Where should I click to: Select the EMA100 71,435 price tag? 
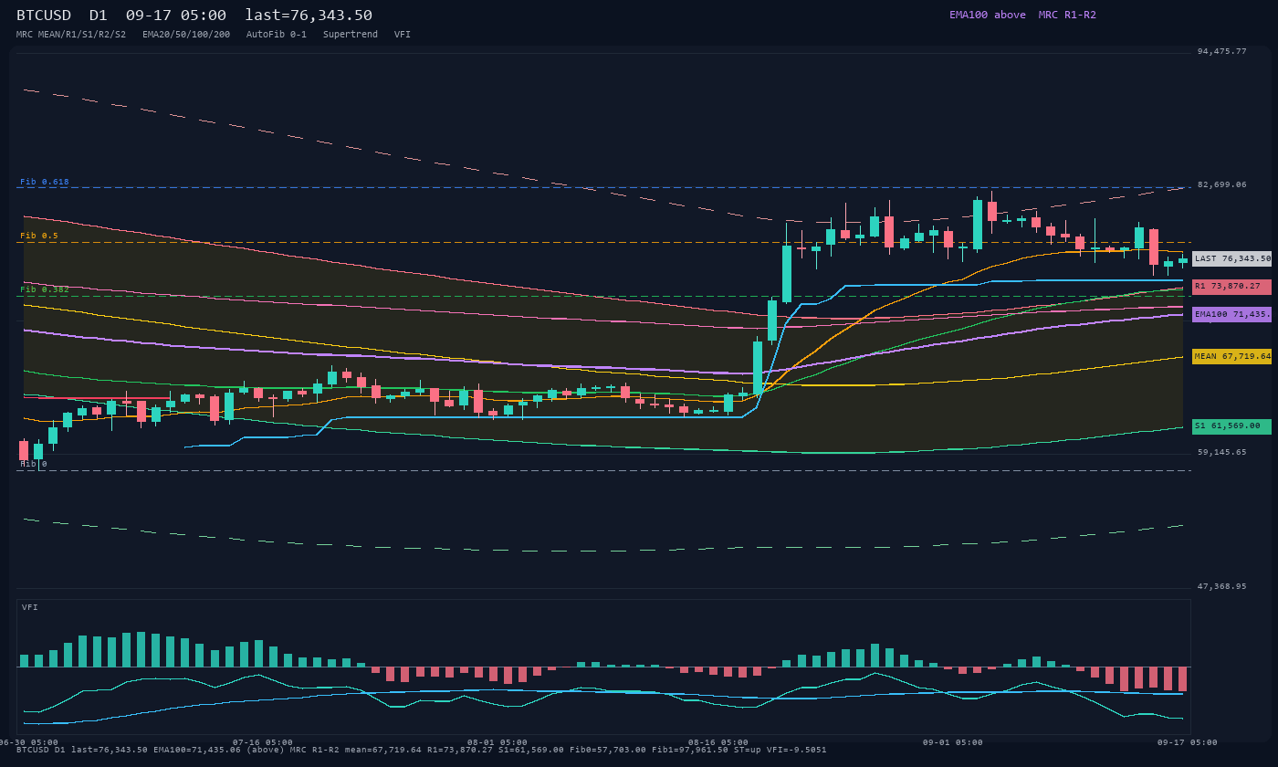pyautogui.click(x=1231, y=314)
